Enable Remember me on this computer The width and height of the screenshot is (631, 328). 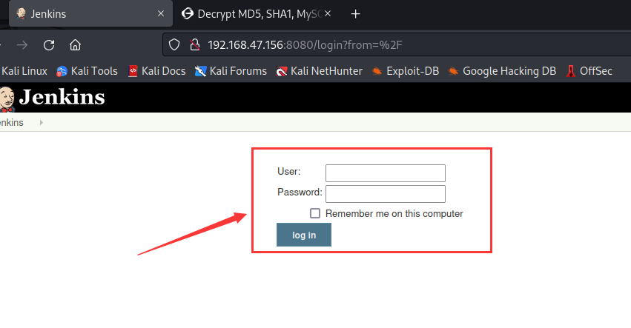point(315,213)
